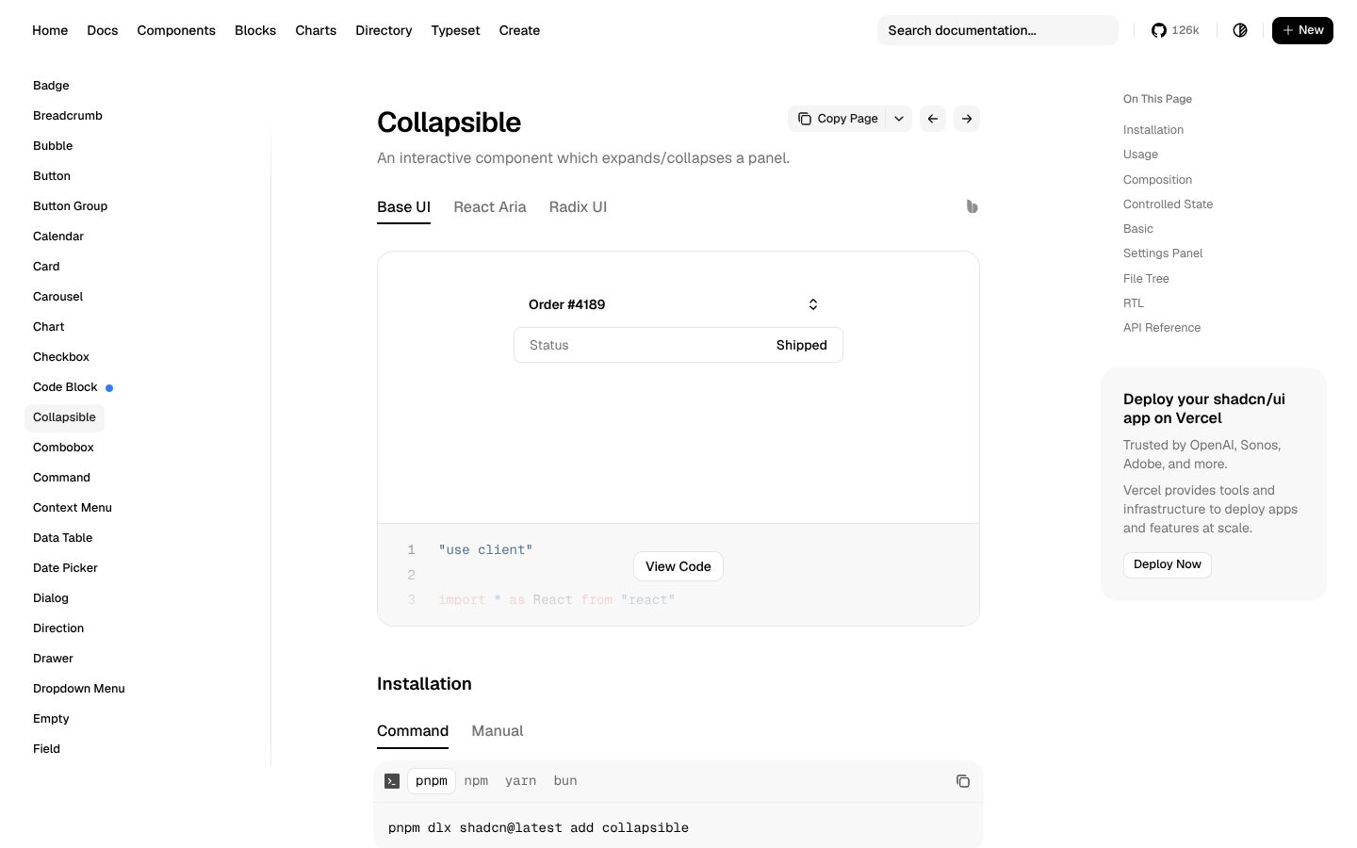Choose the yarn package manager

pos(520,781)
